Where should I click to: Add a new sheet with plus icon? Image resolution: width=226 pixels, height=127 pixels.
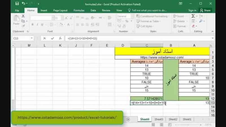(128, 119)
